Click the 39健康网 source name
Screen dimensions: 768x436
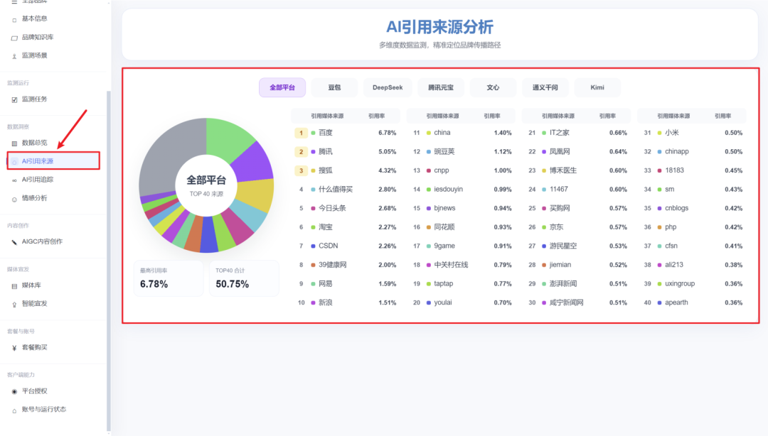333,265
